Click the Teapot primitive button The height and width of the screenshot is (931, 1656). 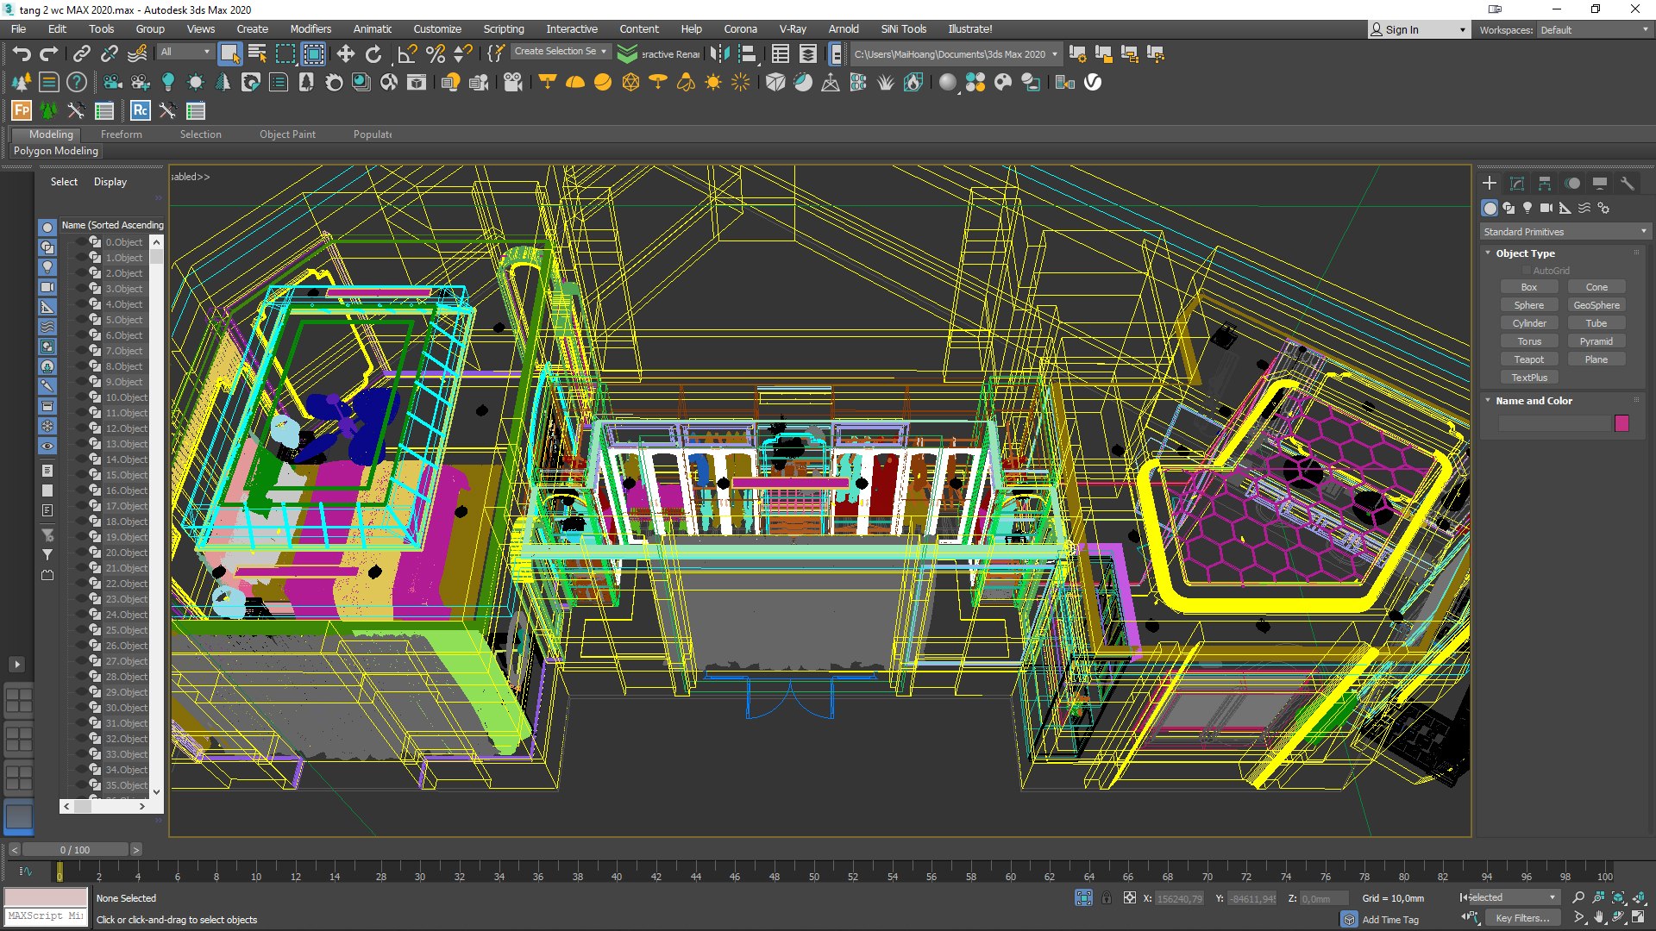pyautogui.click(x=1528, y=359)
